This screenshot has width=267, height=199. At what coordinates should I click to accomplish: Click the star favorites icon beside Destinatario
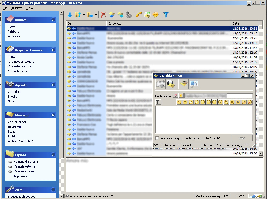(x=181, y=95)
